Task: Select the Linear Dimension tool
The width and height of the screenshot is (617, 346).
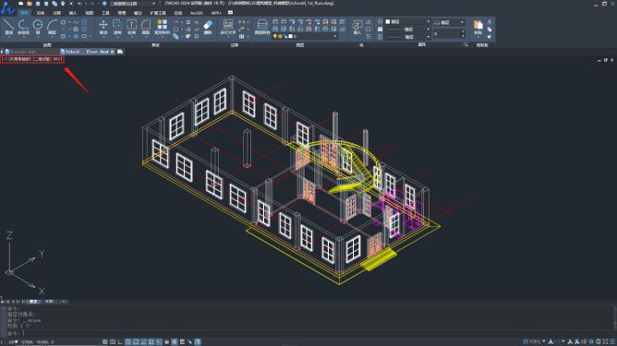Action: click(242, 22)
